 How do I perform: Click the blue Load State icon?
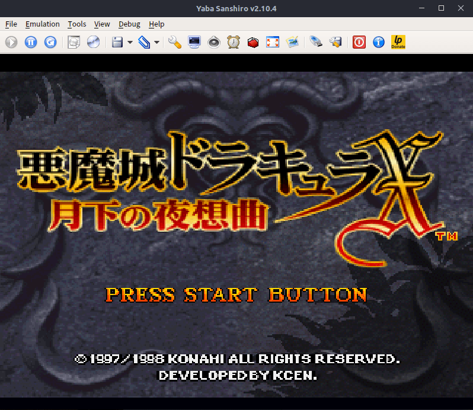pos(144,42)
